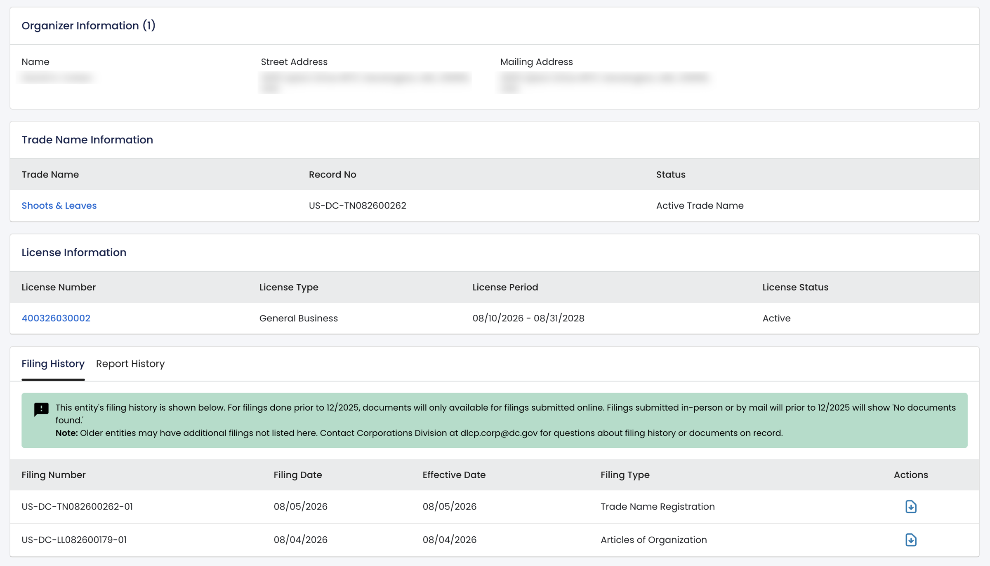Click the notice icon in the green banner
Screen dimensions: 990x566
[x=41, y=409]
